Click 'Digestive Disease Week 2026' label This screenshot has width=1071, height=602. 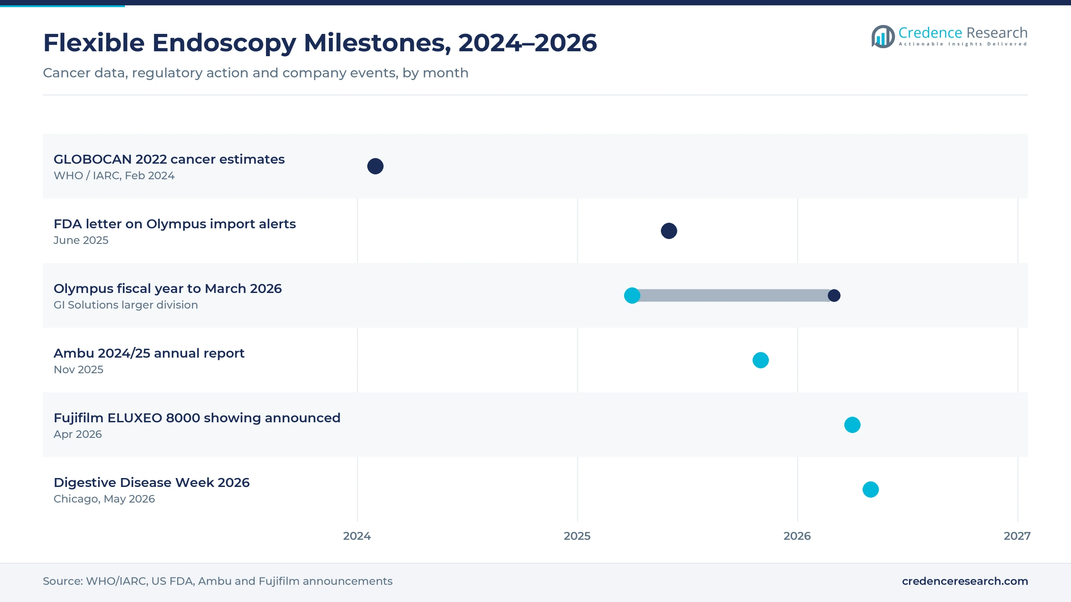152,482
